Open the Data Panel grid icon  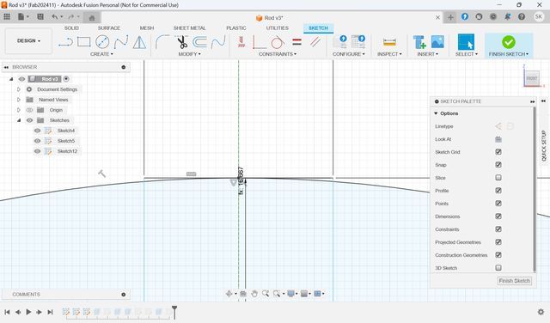(x=7, y=16)
